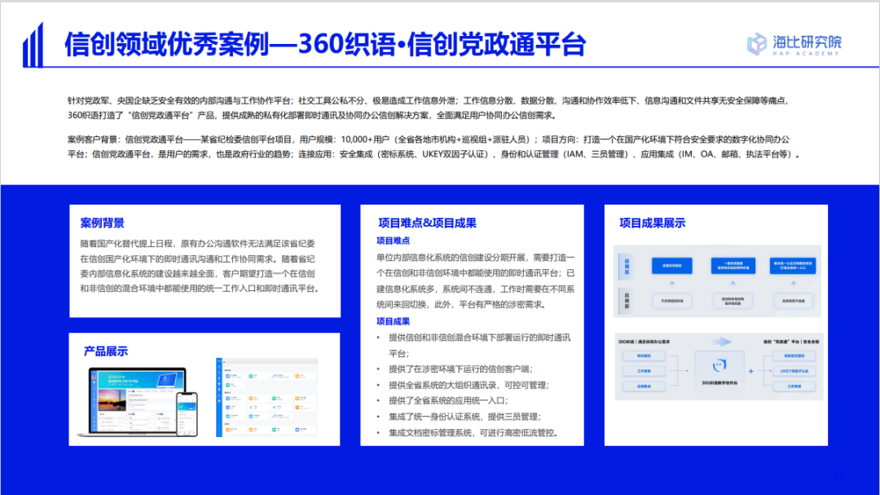The image size is (880, 495).
Task: Click bullet 提供了在涉密环境下运行的信创客户端
Action: click(x=460, y=369)
